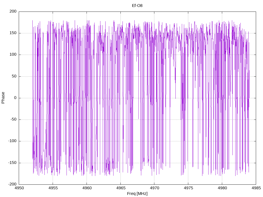Image resolution: width=263 pixels, height=197 pixels.
Task: Click the -150 y-axis tick label
Action: (12, 163)
